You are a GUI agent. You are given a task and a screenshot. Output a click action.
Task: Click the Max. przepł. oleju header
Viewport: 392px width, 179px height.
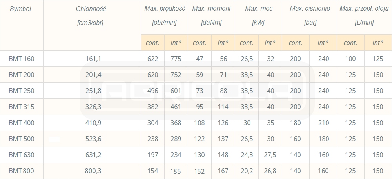(364, 9)
